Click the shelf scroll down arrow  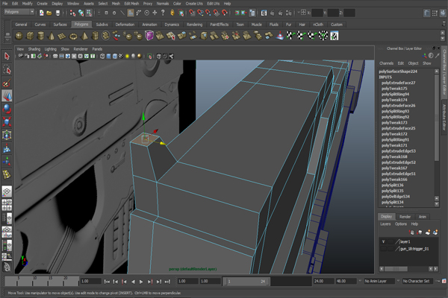tap(443, 39)
